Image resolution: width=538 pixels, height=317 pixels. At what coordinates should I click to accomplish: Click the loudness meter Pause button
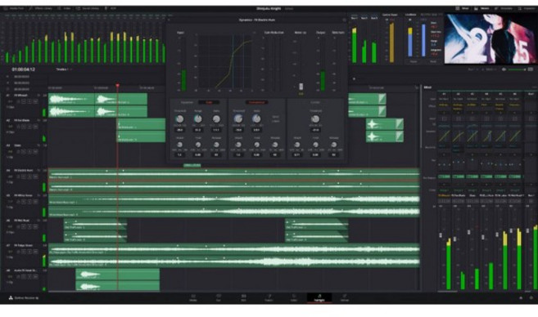(x=414, y=61)
